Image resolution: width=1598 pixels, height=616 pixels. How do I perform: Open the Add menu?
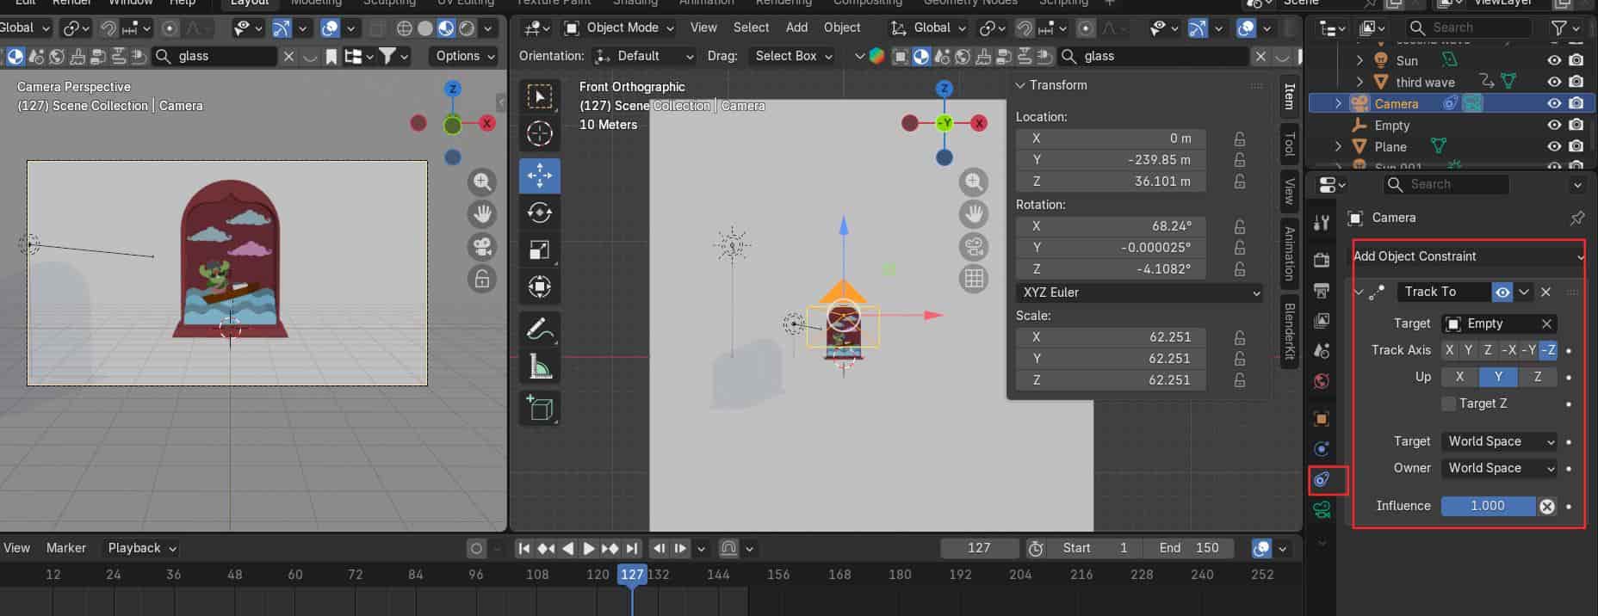click(x=796, y=28)
